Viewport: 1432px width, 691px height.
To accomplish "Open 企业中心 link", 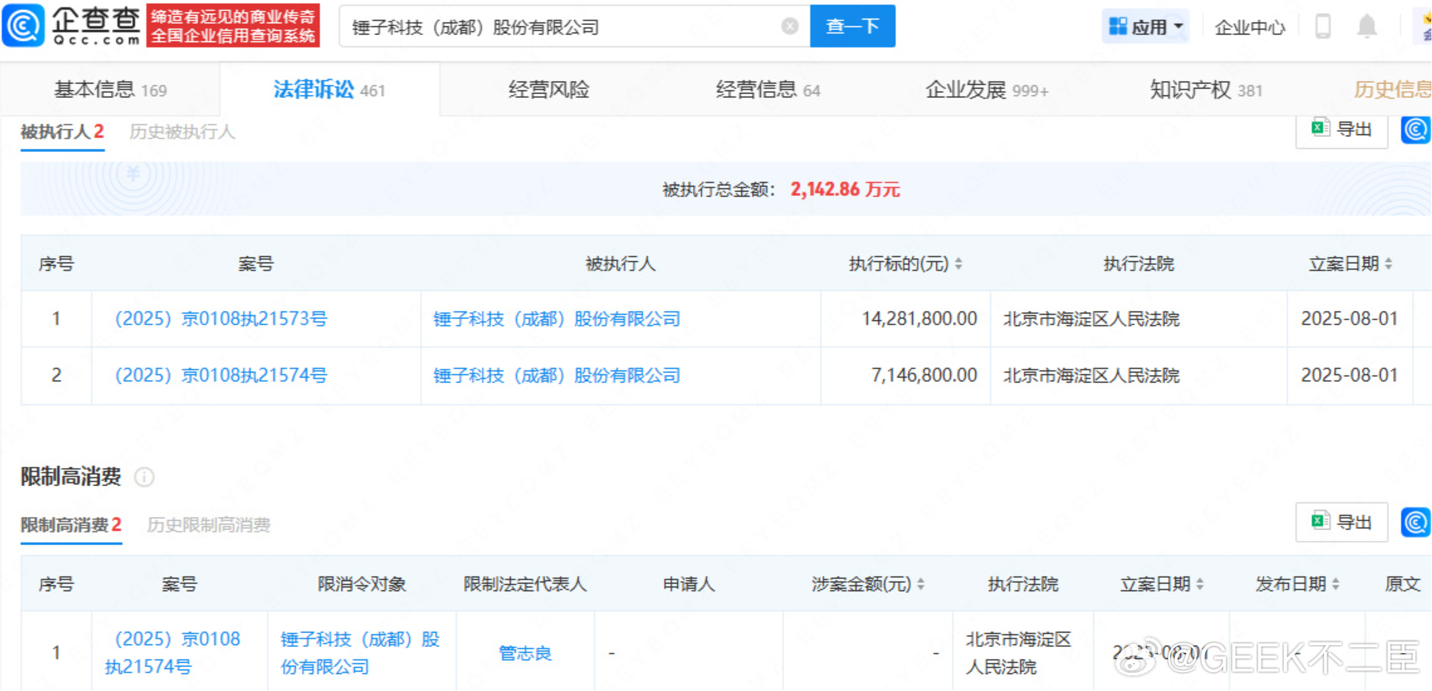I will [1249, 27].
